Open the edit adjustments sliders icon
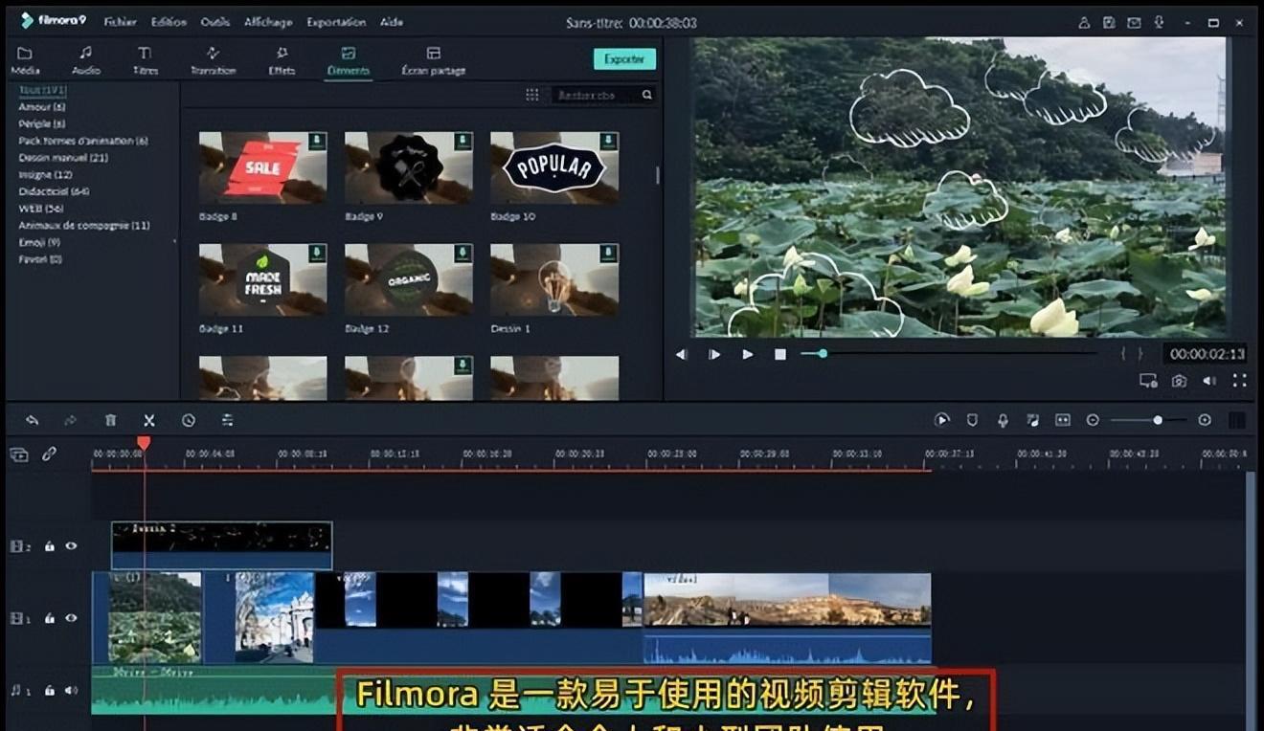 (x=227, y=420)
